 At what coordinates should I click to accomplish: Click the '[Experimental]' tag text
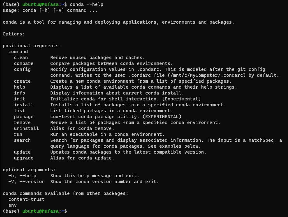tap(182, 99)
